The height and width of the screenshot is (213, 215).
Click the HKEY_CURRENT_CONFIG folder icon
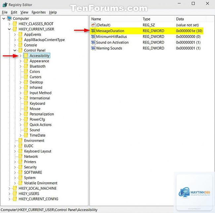[x=15, y=199]
